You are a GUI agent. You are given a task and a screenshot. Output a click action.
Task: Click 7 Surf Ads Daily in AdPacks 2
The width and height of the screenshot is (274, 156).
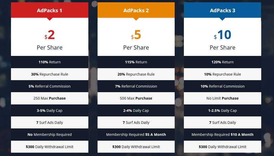pos(136,123)
